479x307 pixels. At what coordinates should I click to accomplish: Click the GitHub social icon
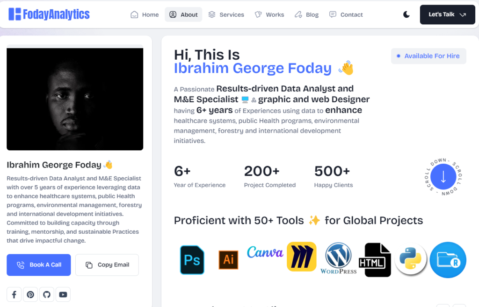click(x=46, y=294)
